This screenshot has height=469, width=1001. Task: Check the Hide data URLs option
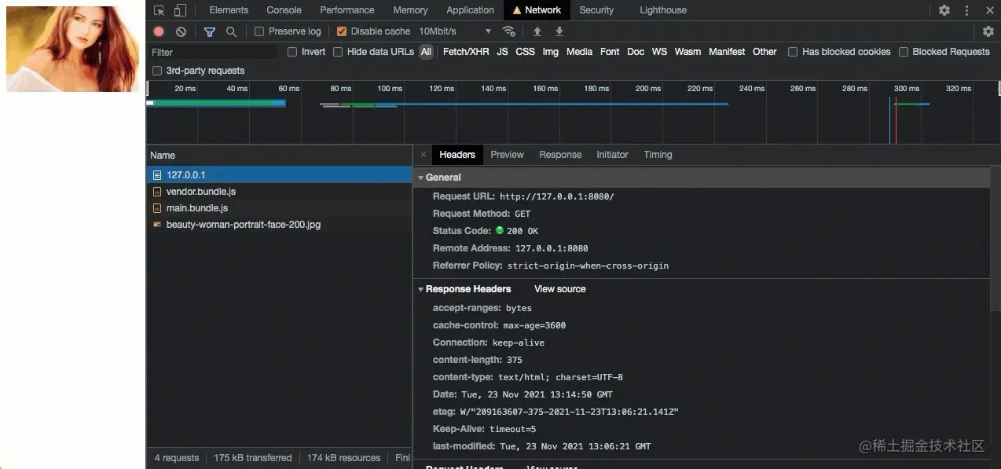tap(338, 52)
